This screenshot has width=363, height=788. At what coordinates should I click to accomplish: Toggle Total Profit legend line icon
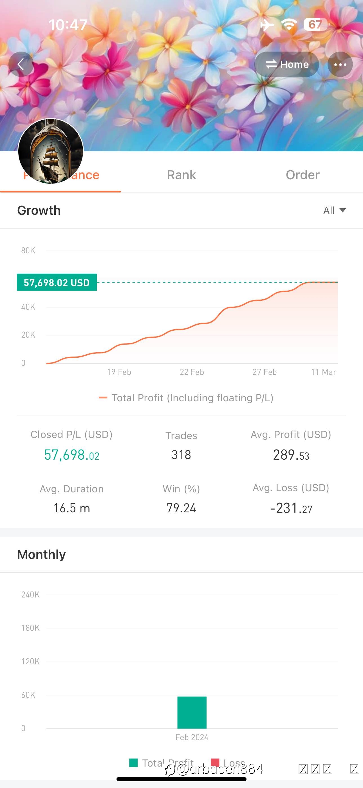tap(103, 398)
